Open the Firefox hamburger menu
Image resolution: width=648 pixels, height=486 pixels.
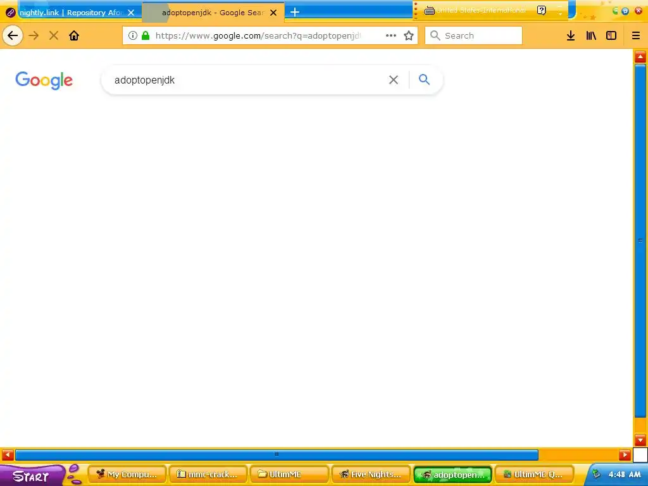click(x=636, y=35)
